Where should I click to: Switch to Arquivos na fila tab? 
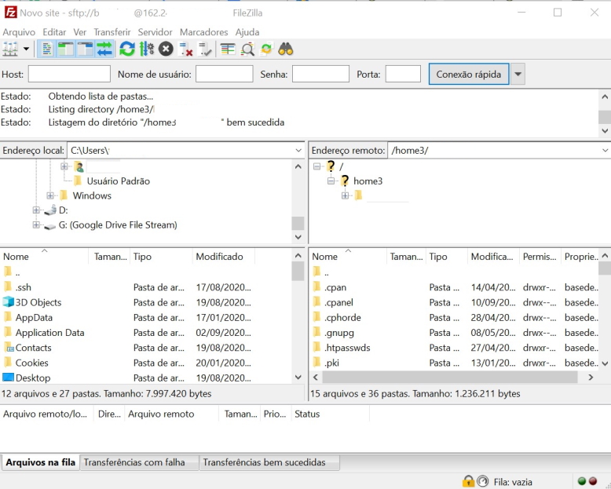tap(40, 462)
